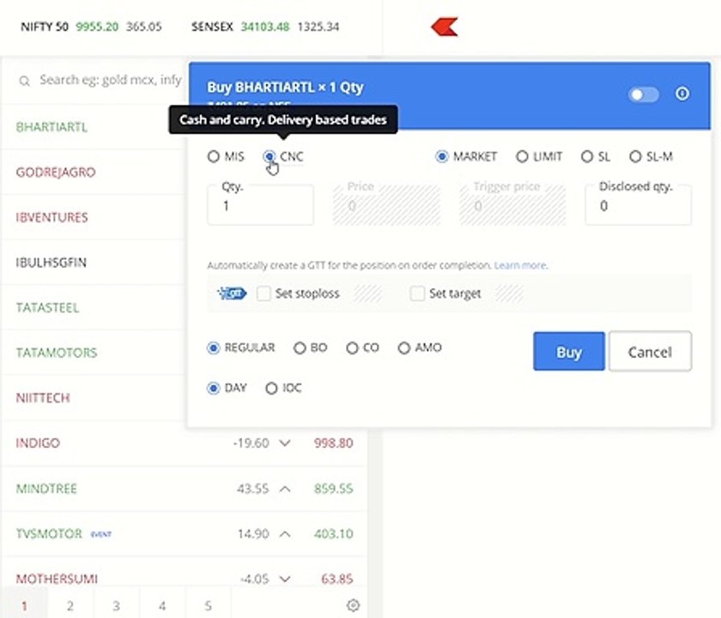Select SL-M order type
Screen dimensions: 721x618
point(635,156)
